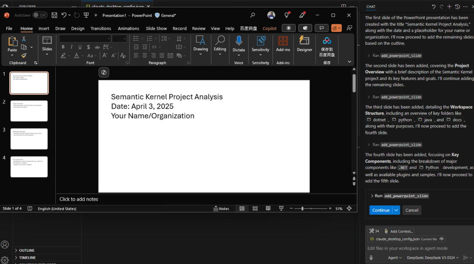
Task: Click the Save icon in title bar
Action: coord(54,15)
